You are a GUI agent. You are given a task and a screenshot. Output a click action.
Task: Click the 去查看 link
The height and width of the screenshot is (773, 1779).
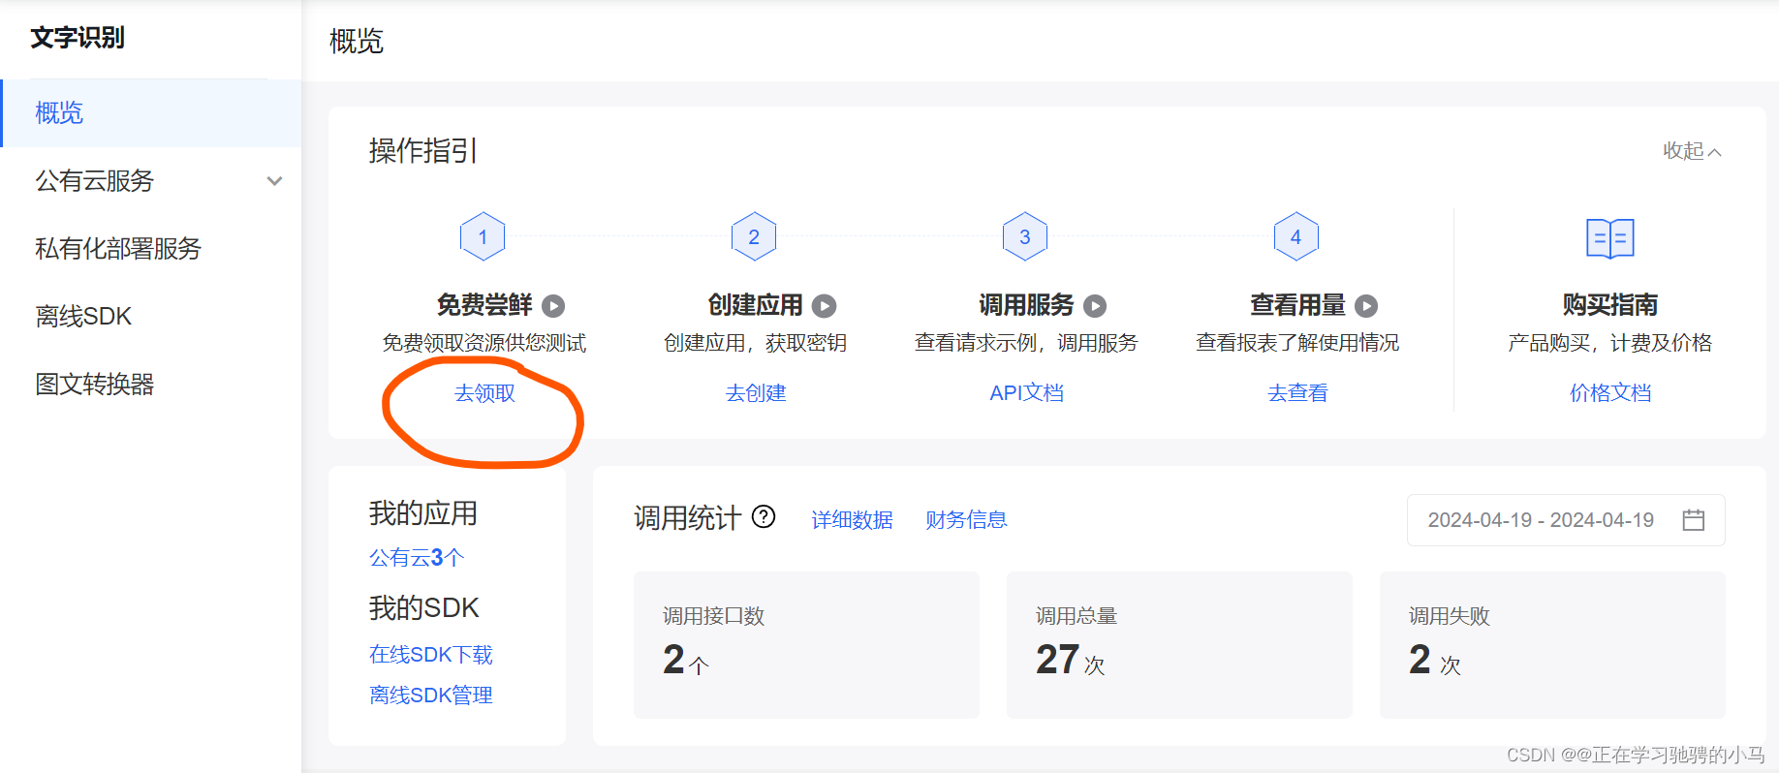tap(1298, 393)
